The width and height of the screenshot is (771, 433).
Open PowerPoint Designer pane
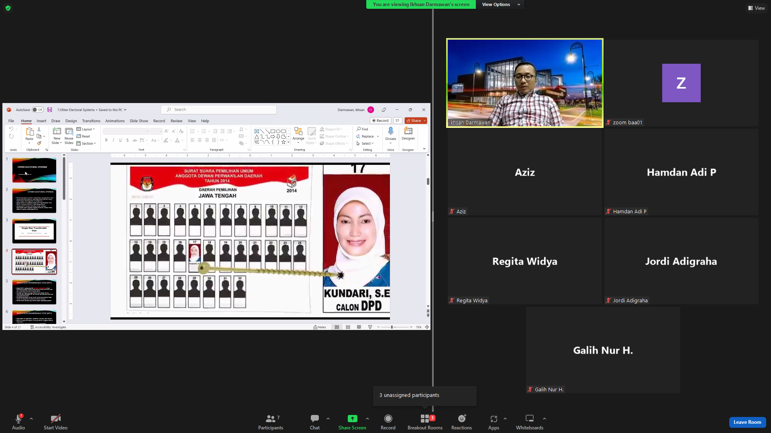408,134
